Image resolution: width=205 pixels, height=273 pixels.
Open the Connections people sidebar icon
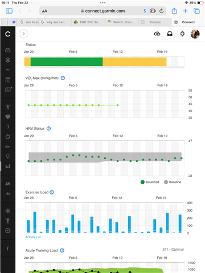tap(8, 184)
